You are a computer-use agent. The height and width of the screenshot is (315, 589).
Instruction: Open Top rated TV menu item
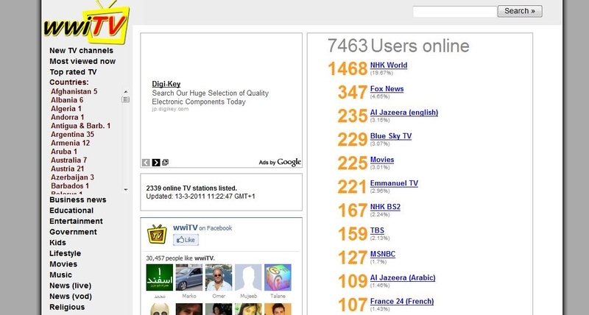point(73,72)
